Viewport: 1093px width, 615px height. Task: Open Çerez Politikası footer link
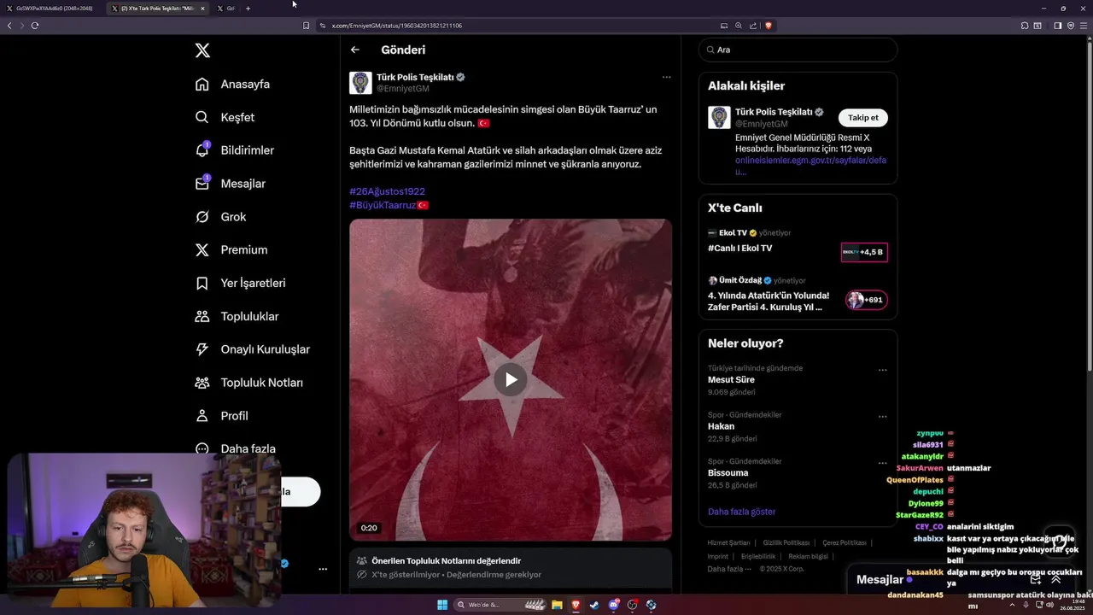(844, 543)
